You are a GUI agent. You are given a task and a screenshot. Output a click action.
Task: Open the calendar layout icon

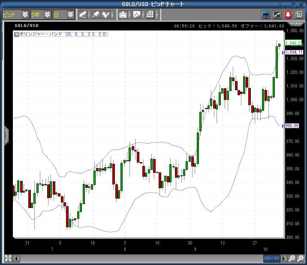pyautogui.click(x=266, y=15)
